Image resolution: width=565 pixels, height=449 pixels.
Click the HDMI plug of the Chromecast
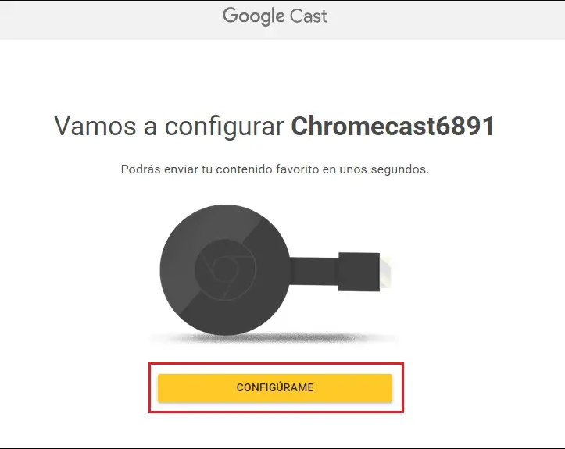(x=359, y=272)
